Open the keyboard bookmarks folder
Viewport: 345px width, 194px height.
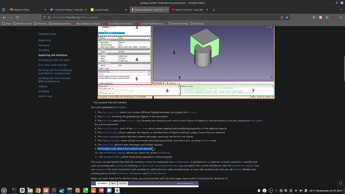(x=197, y=23)
